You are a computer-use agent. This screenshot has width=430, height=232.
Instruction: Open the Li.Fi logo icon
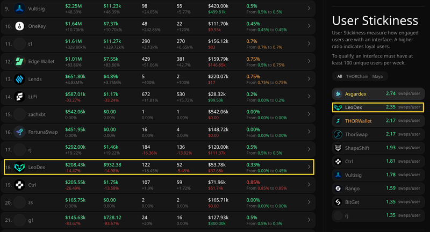19,97
